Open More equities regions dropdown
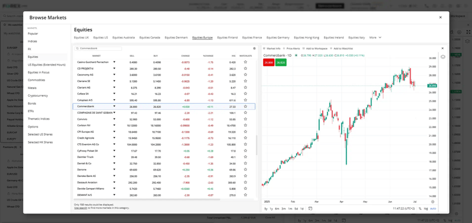 pos(375,38)
